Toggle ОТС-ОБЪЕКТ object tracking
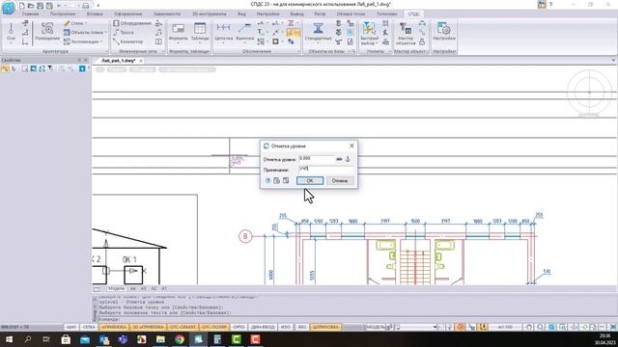Screen dimensions: 618x347 click(183, 327)
